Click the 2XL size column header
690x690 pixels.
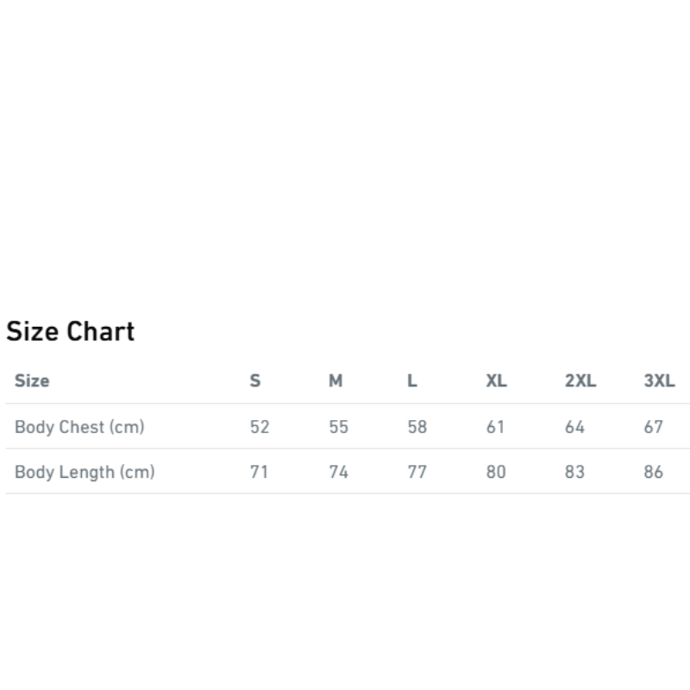click(x=580, y=380)
